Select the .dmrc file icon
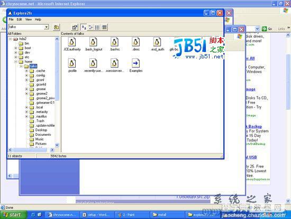 click(136, 42)
